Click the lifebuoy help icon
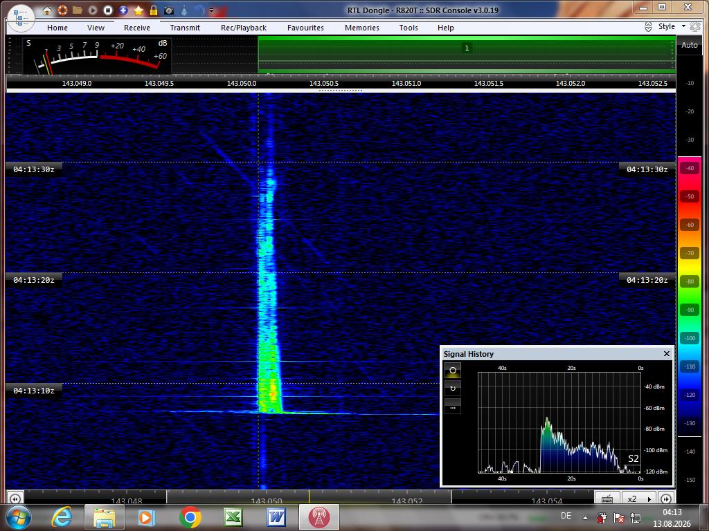Viewport: 709px width, 531px height. [62, 10]
